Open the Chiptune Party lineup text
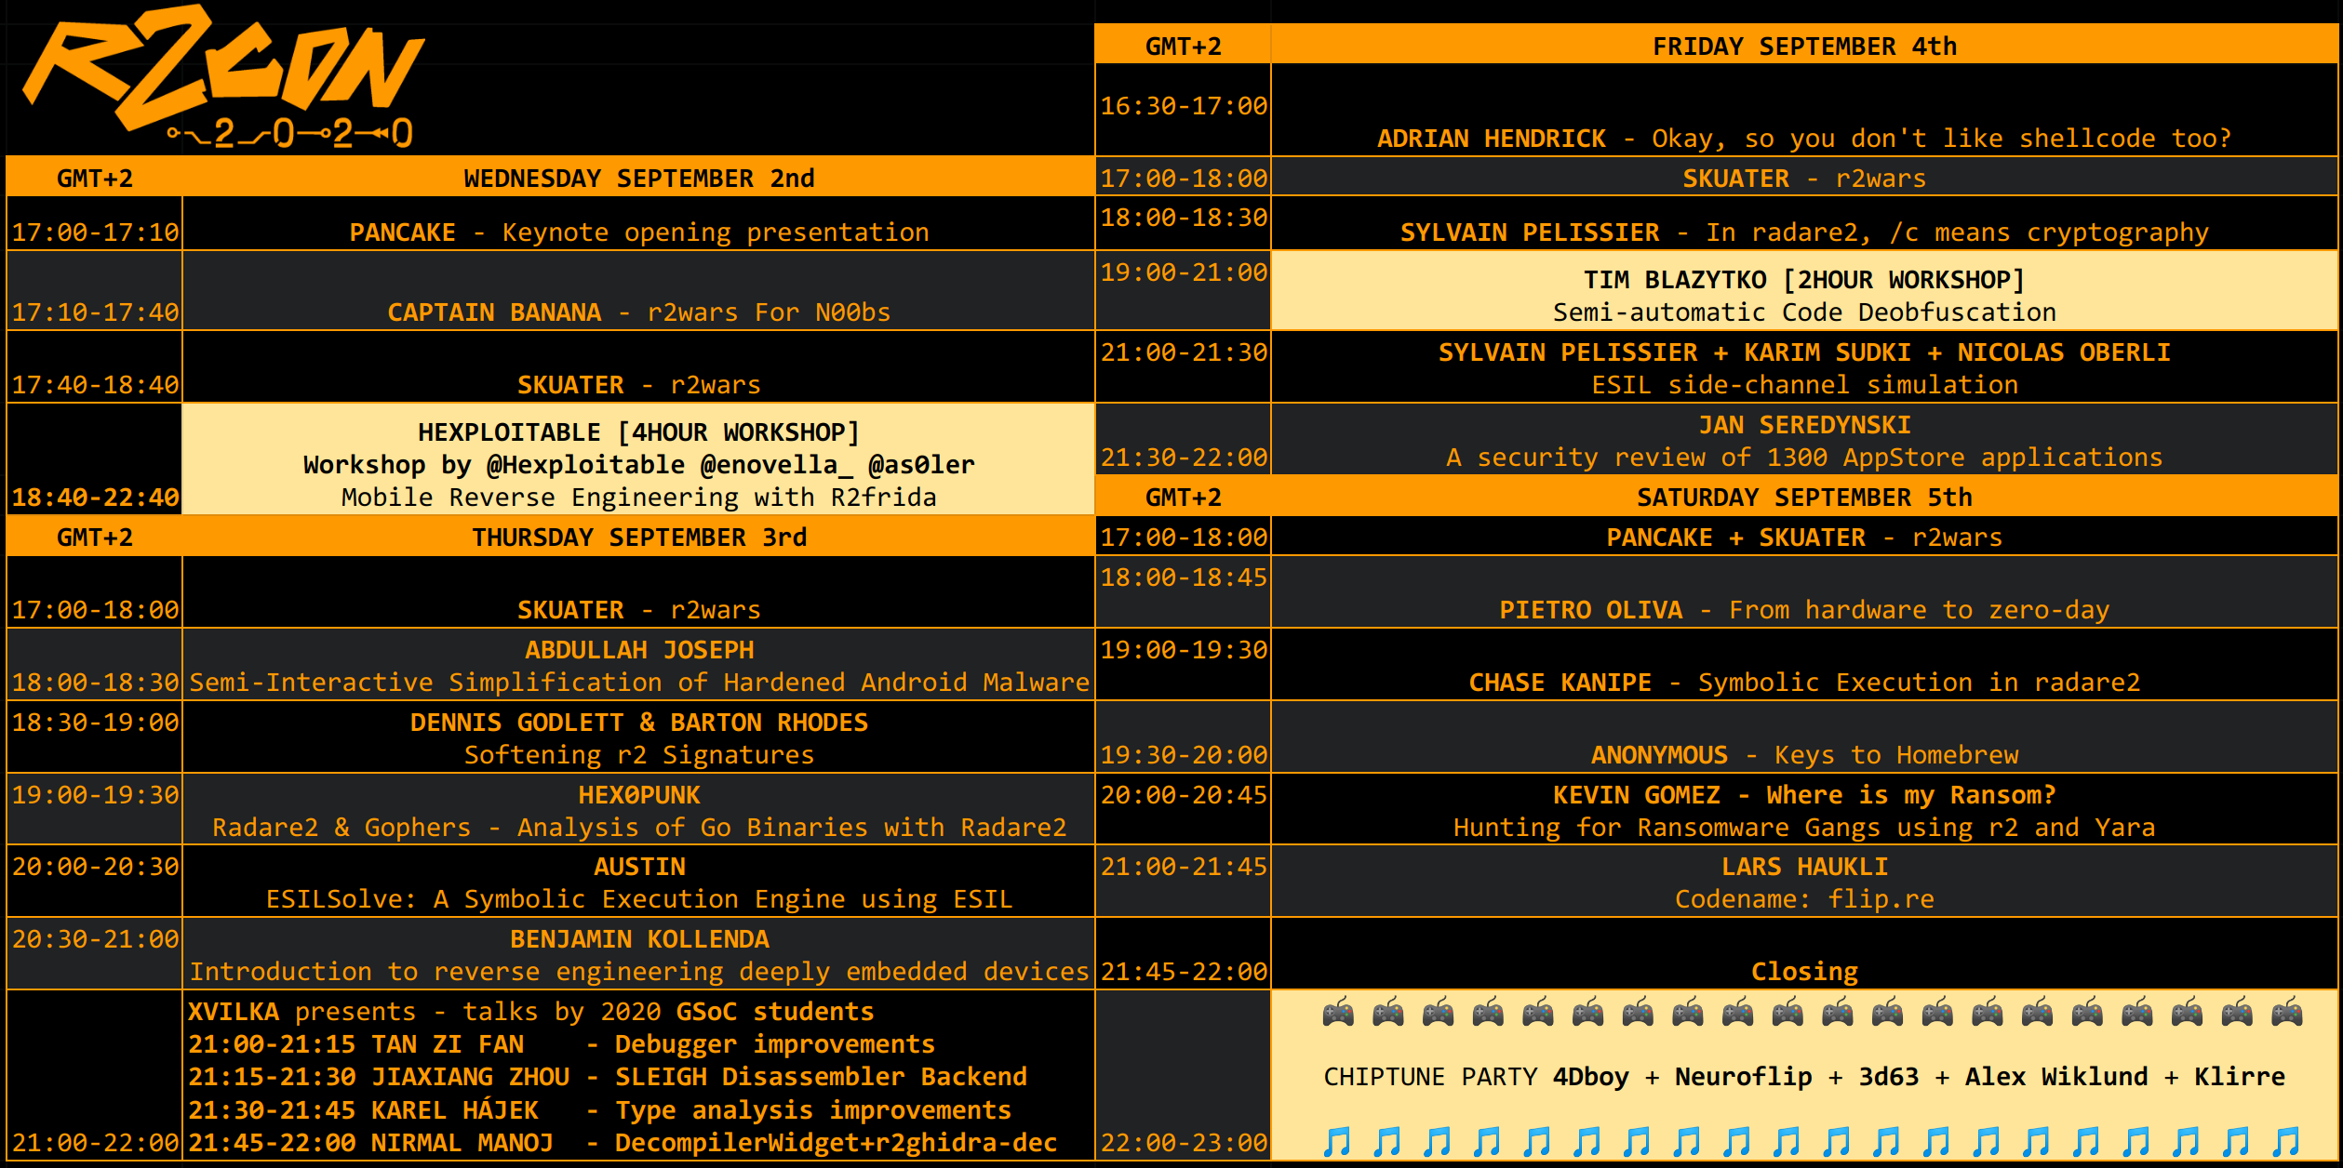 (x=1803, y=1077)
